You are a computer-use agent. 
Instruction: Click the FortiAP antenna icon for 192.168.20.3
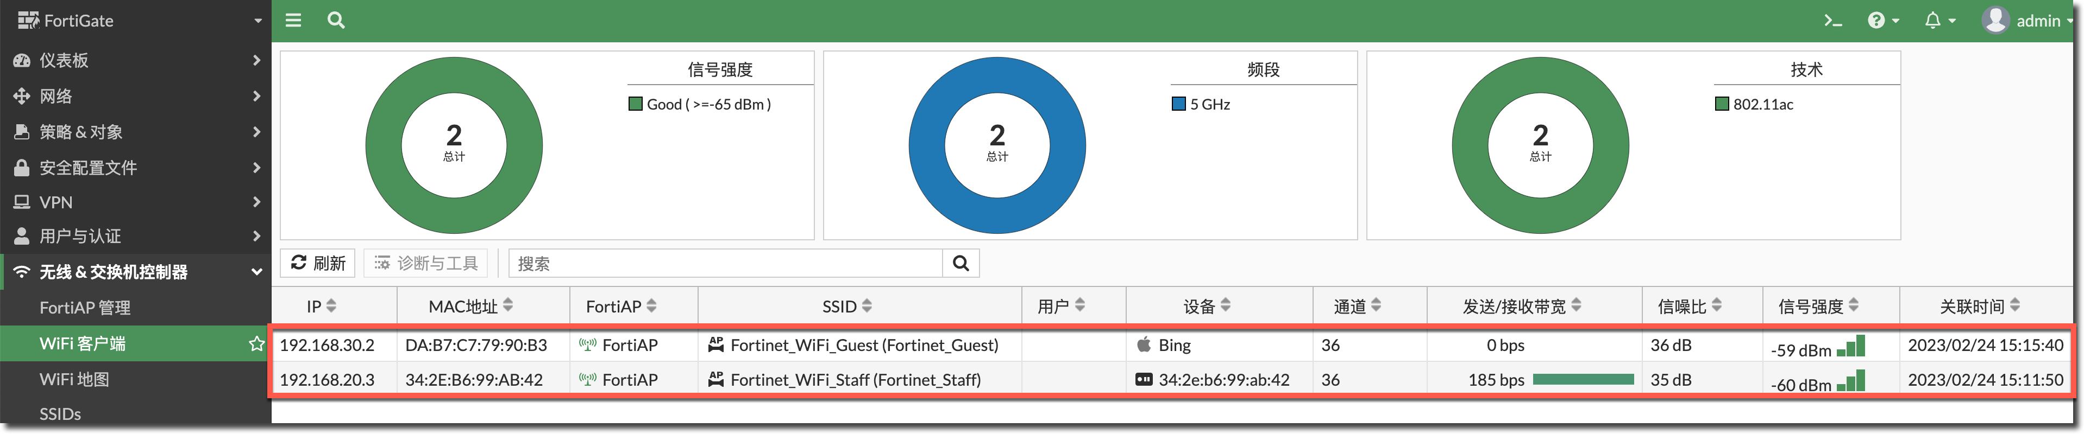(x=587, y=380)
